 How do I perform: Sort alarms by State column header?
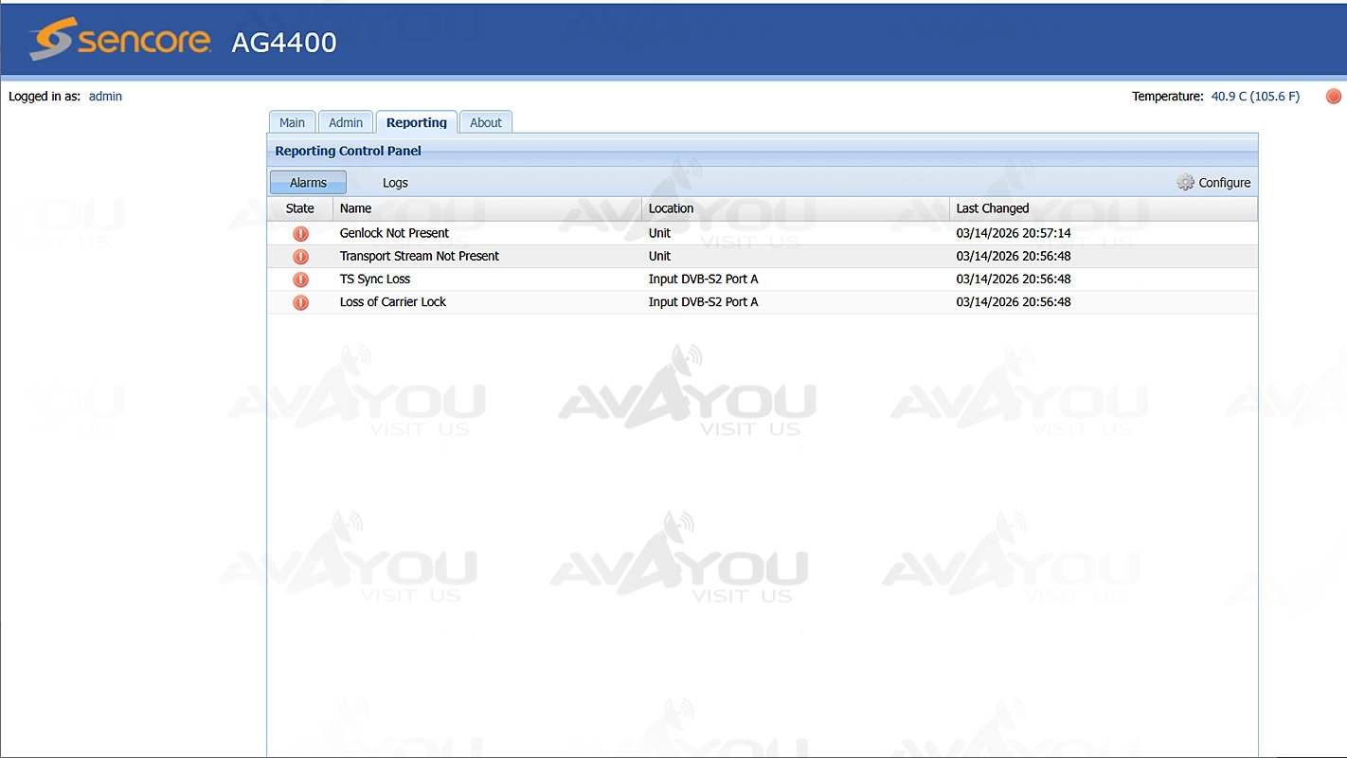pos(299,208)
